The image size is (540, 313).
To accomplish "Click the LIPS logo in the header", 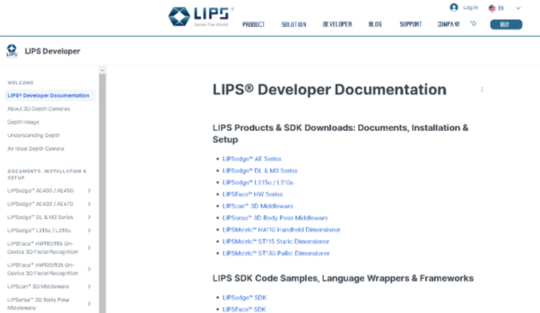I will point(201,16).
